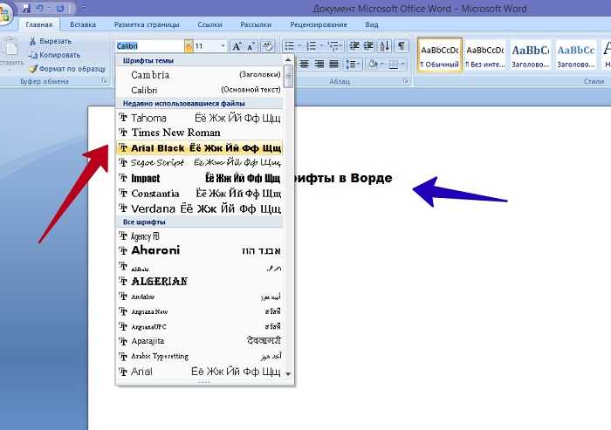Open the font size dropdown arrow

pyautogui.click(x=223, y=46)
